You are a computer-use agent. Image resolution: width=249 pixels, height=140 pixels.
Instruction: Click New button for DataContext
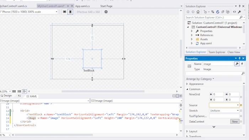(235, 121)
